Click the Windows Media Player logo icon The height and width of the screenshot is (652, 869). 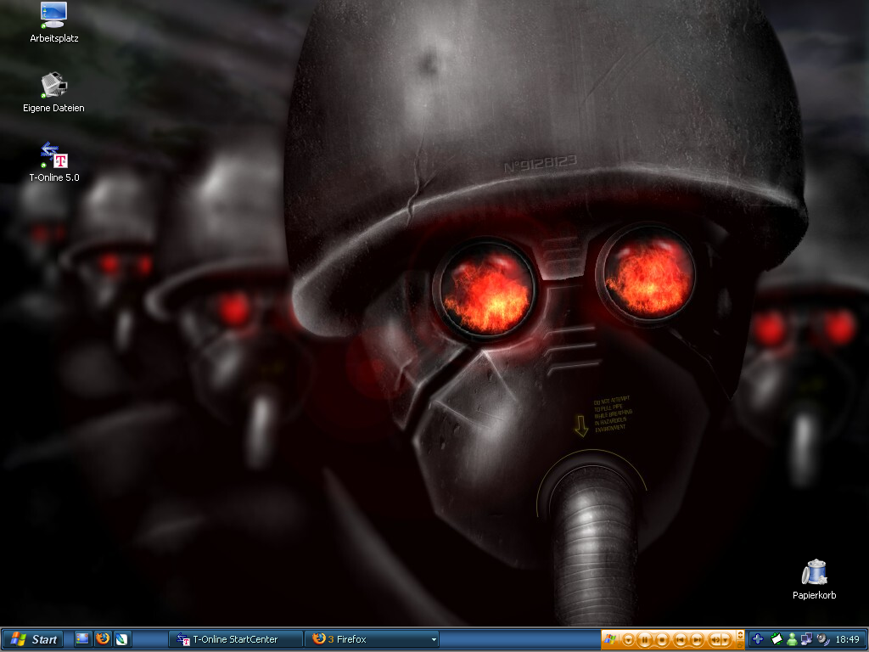tap(611, 639)
